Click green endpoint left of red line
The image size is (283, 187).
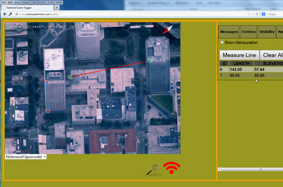(70, 77)
